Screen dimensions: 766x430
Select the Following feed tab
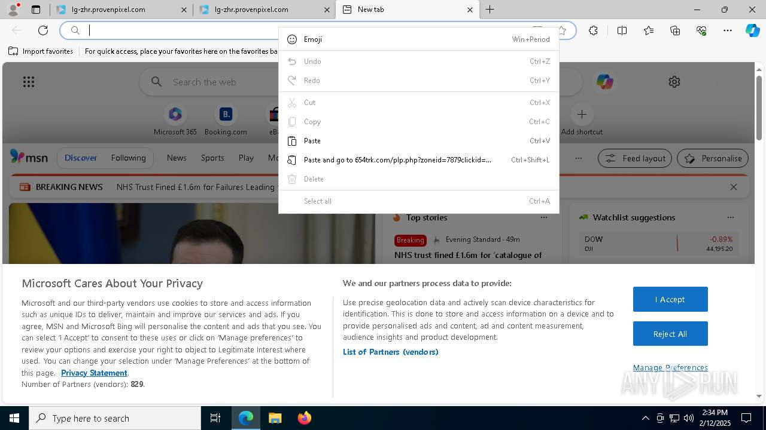(x=128, y=158)
